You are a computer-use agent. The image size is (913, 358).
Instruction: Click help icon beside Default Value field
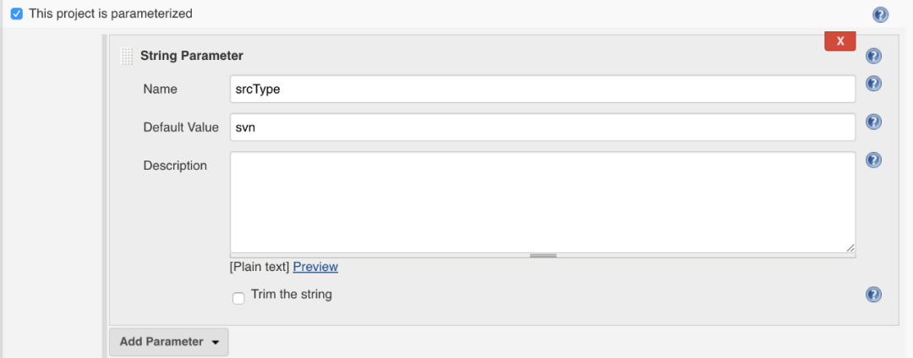point(874,122)
